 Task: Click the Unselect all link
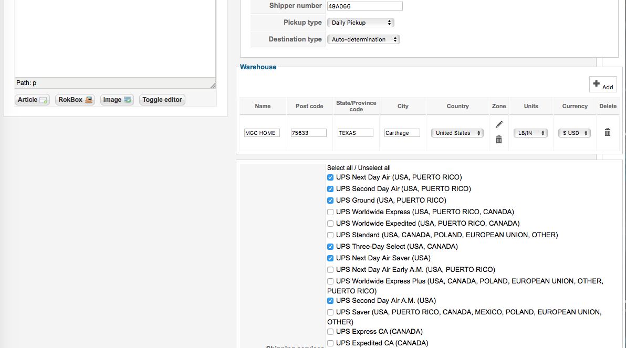[374, 168]
